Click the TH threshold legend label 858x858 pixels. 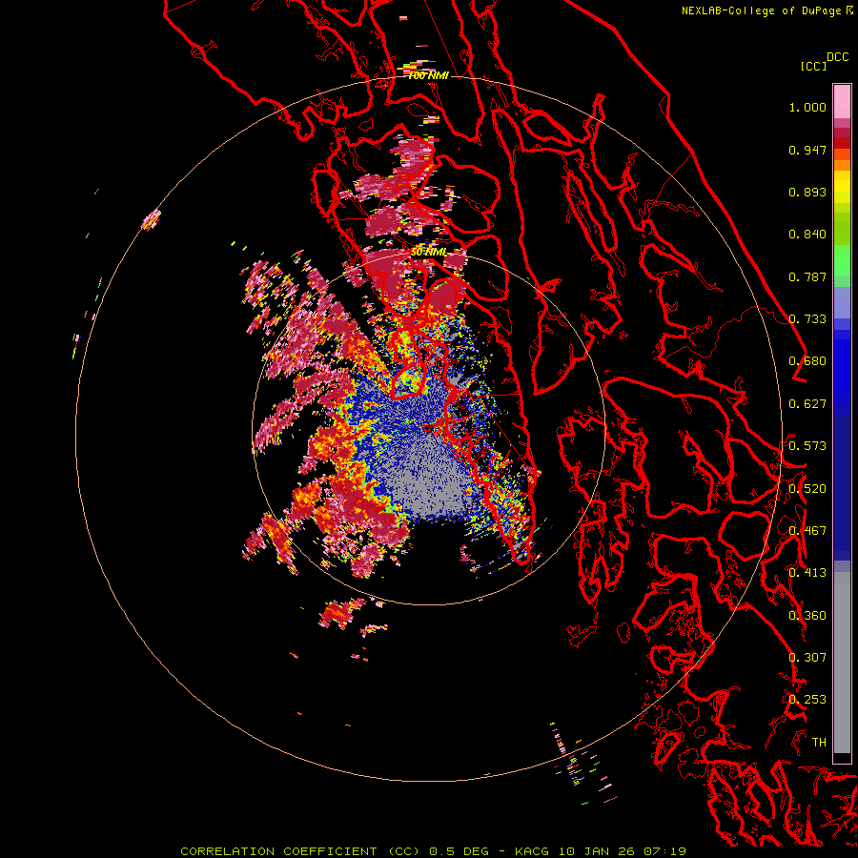tap(819, 743)
